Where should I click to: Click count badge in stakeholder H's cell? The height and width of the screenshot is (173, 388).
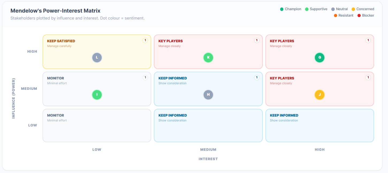[x=257, y=78]
